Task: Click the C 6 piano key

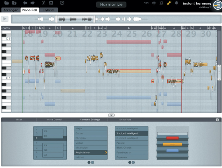Action: pyautogui.click(x=6, y=38)
